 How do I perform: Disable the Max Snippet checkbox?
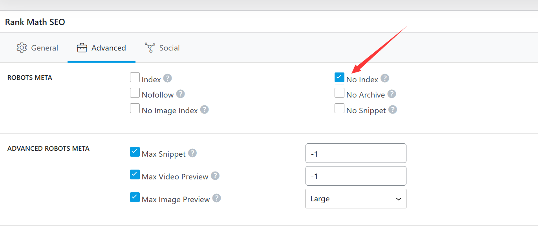tap(135, 152)
